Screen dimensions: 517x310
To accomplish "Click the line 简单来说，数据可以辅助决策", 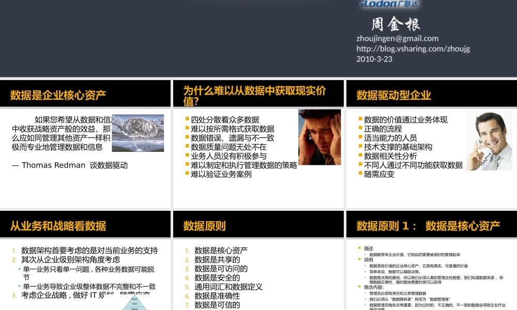I will pyautogui.click(x=395, y=272).
